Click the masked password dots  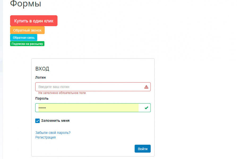click(42, 108)
